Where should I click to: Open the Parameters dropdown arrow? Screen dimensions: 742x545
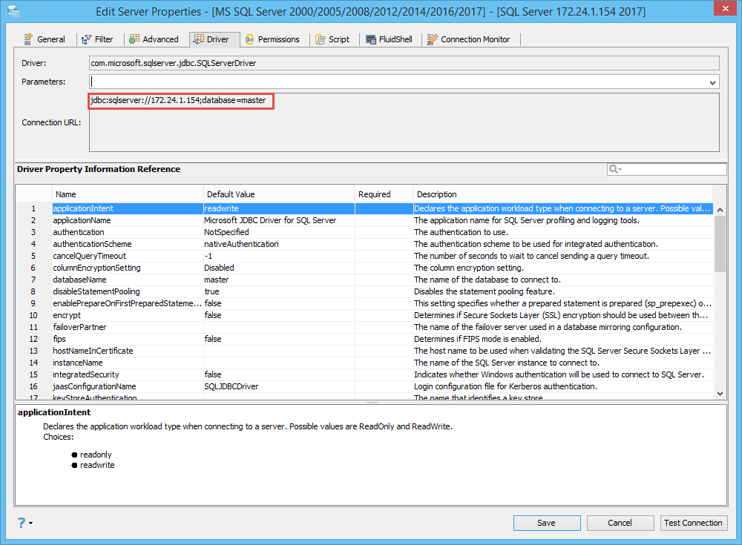[712, 82]
